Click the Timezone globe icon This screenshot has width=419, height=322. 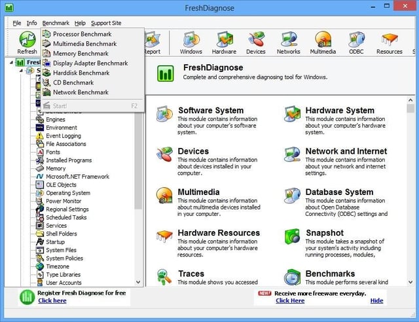[x=39, y=266]
